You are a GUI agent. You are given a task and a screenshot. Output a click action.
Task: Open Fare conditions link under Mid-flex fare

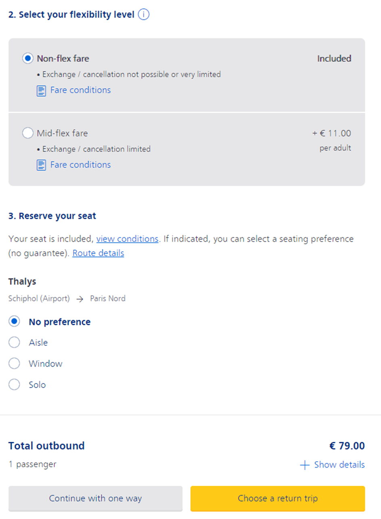[x=80, y=165]
